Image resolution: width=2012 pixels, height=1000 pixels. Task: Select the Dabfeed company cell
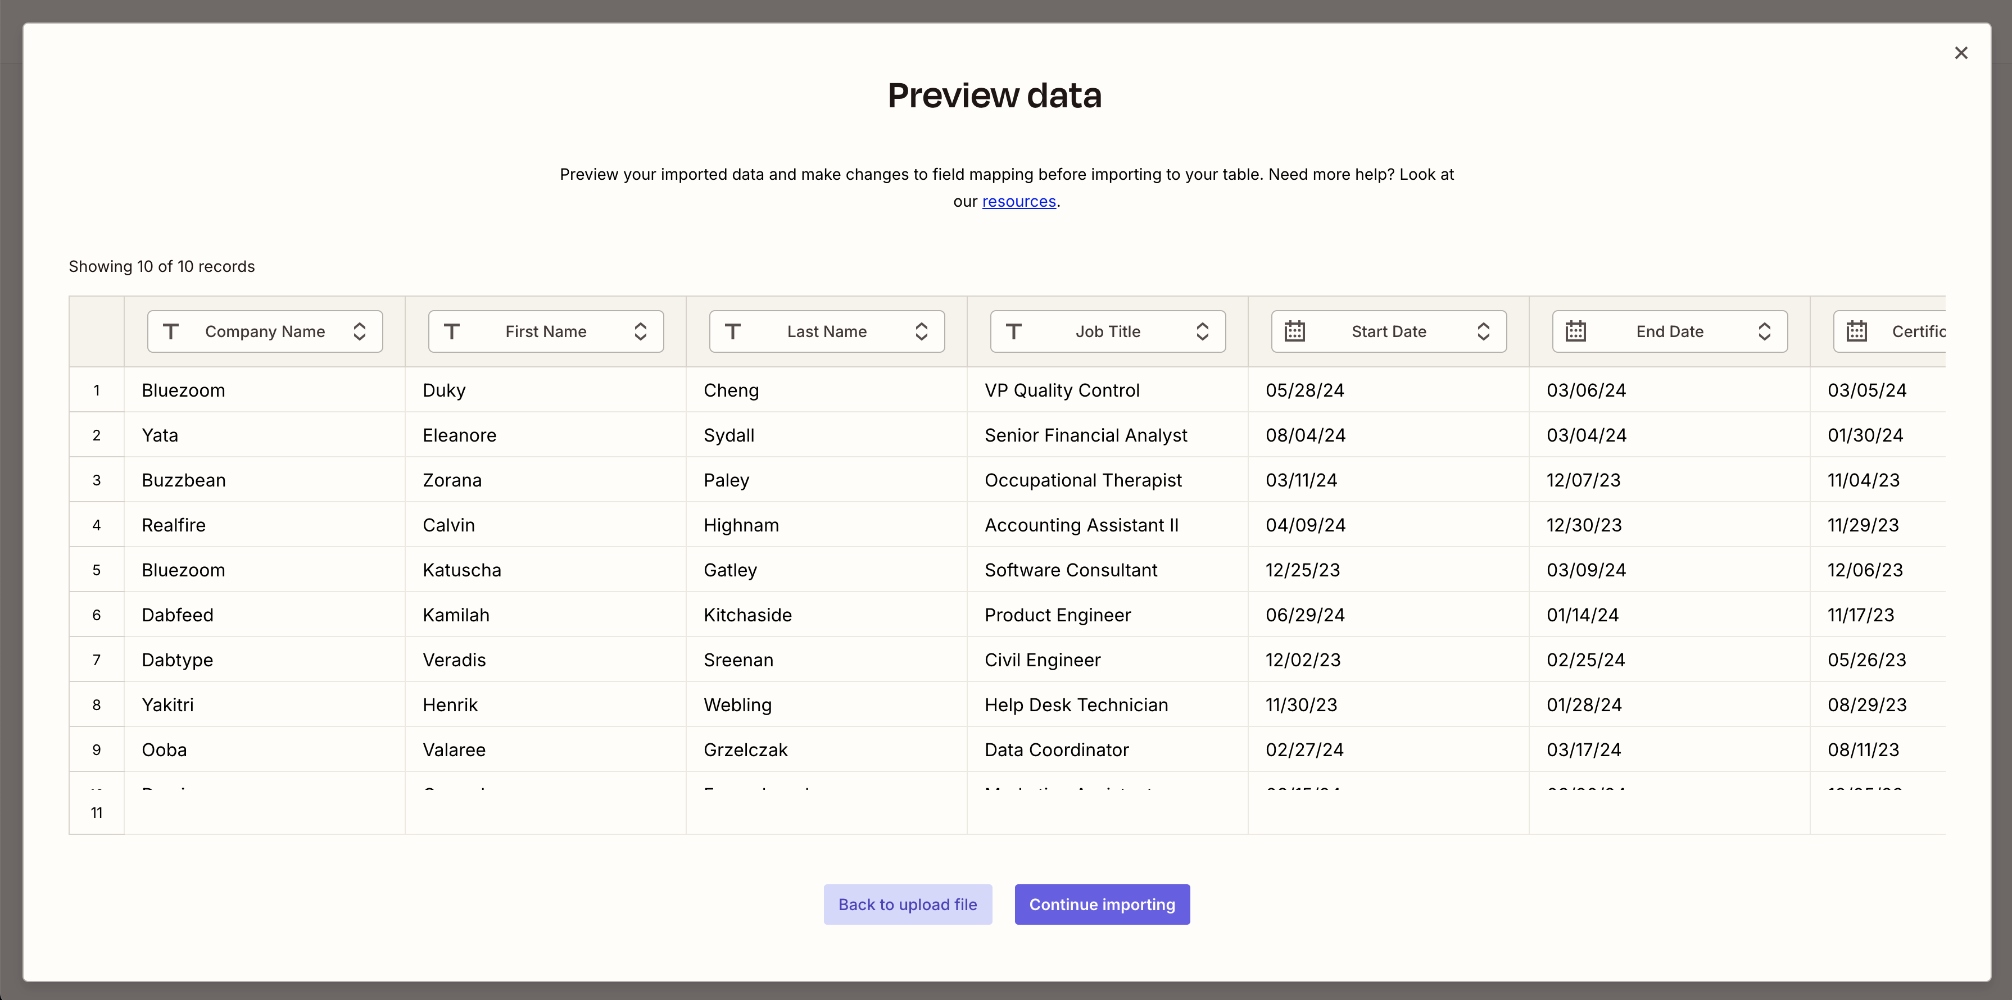pyautogui.click(x=265, y=615)
